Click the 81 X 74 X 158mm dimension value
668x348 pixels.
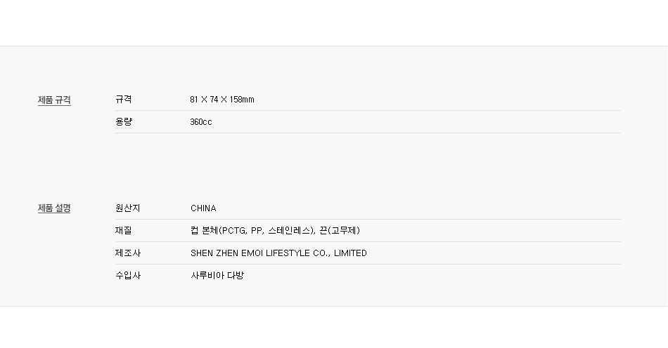[222, 100]
